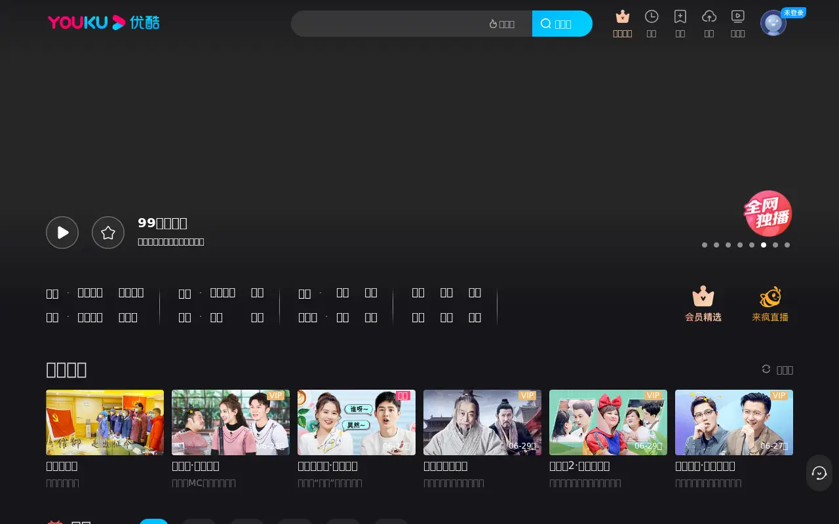Open watch history clock icon

pos(652,16)
